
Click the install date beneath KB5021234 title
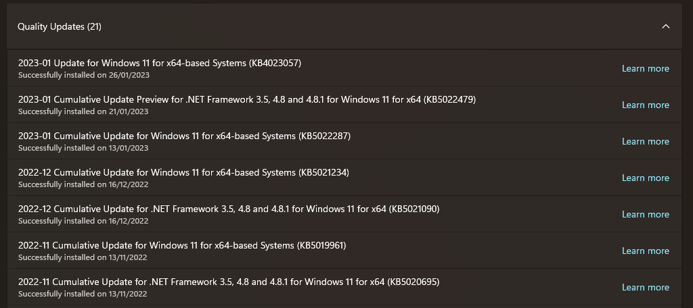(83, 184)
